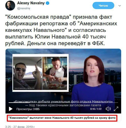The width and height of the screenshot is (126, 128).
Task: Open the Alexey Navalny name link
Action: (31, 3)
